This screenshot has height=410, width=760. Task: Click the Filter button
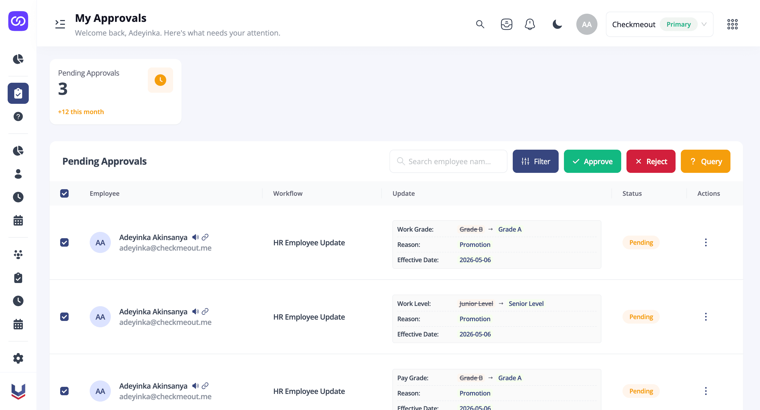(x=535, y=162)
